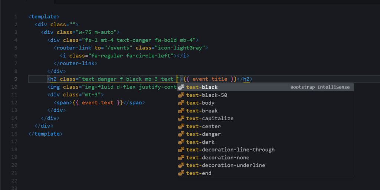The image size is (380, 190).
Task: Click the event.text expression in the span
Action: [x=98, y=102]
